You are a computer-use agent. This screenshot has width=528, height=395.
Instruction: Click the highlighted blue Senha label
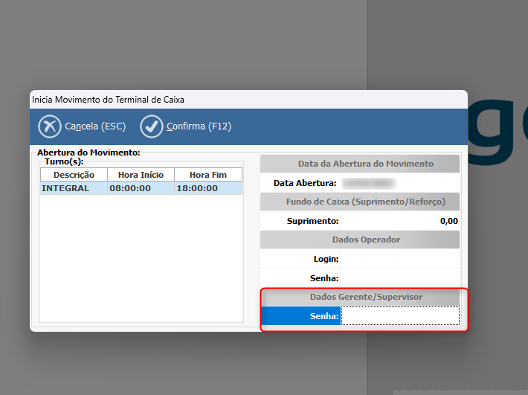coord(300,316)
